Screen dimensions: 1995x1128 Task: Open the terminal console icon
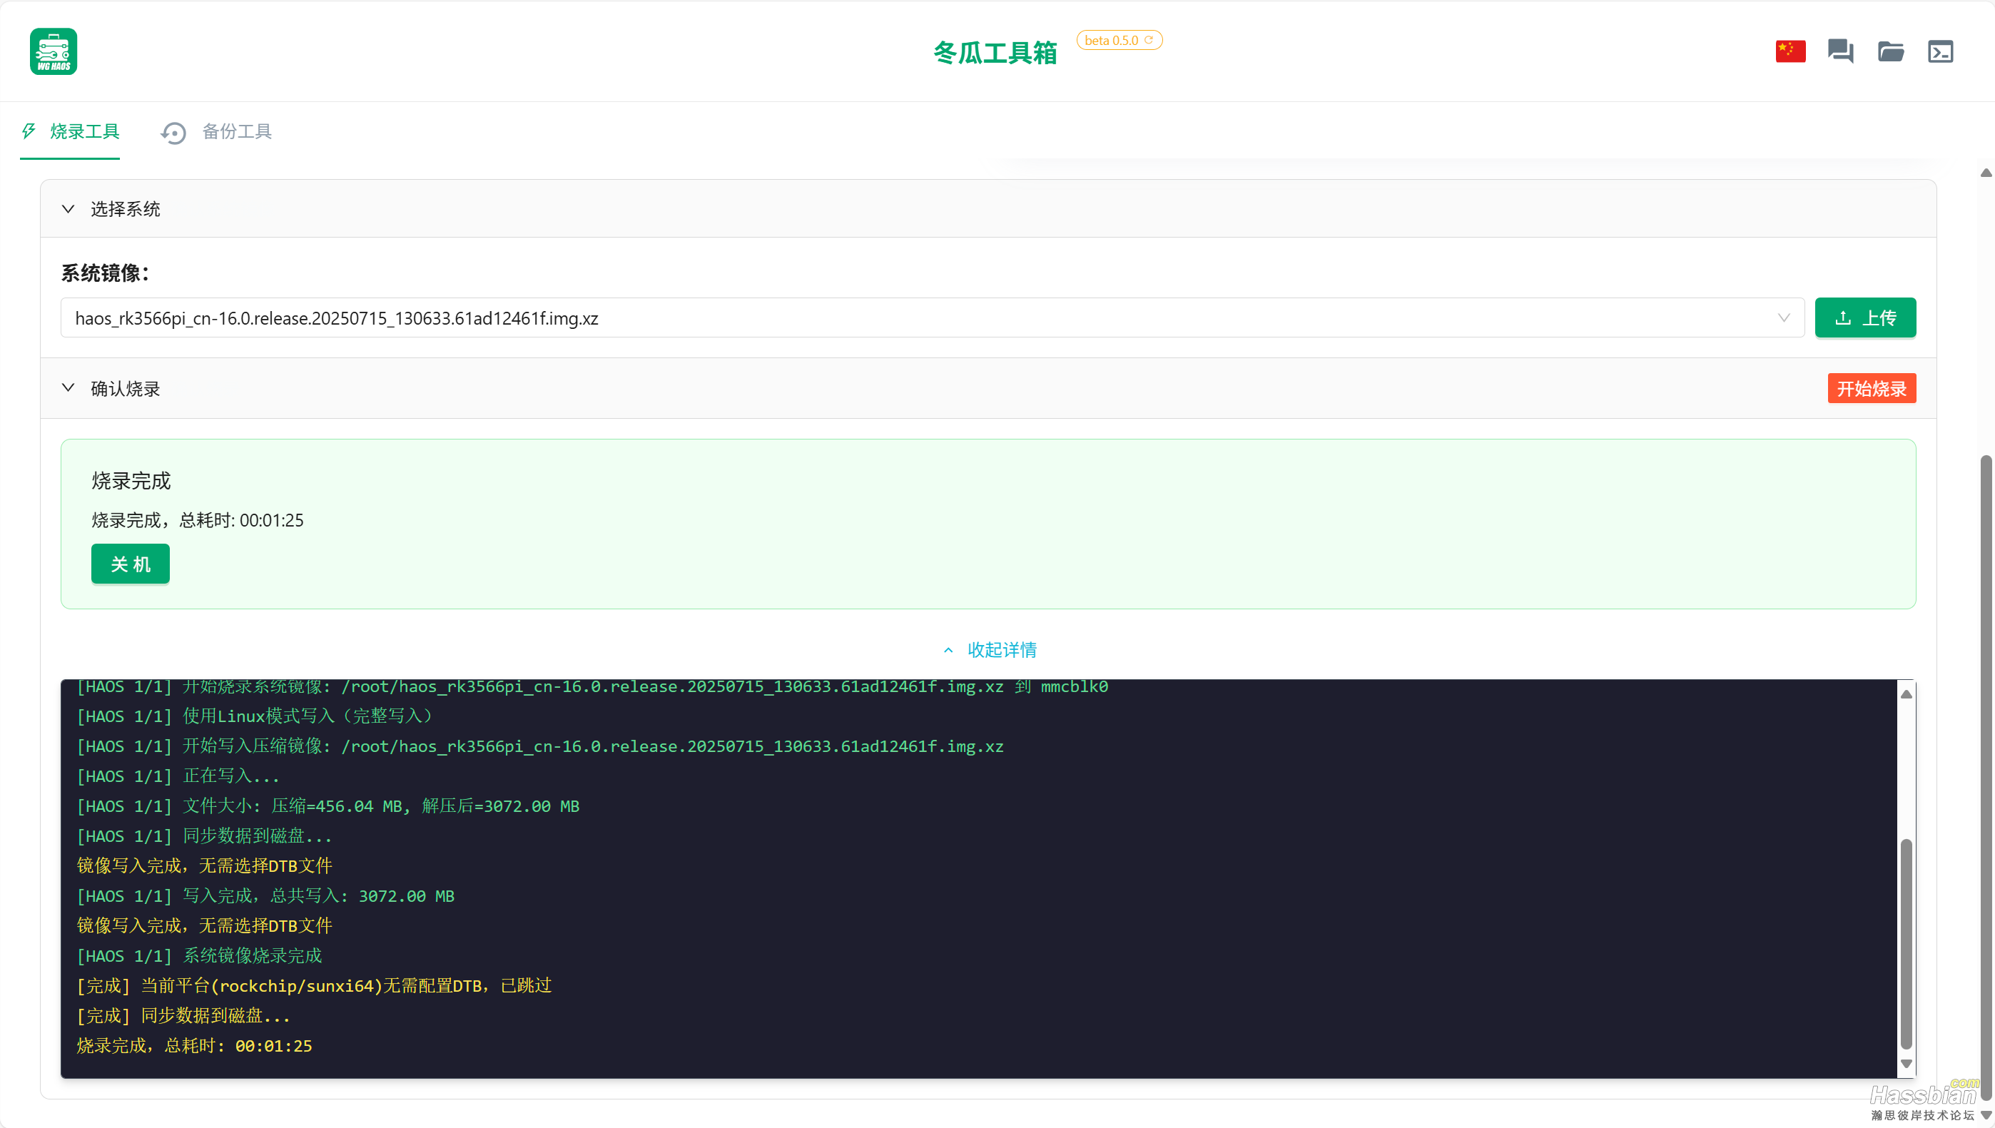click(1940, 51)
